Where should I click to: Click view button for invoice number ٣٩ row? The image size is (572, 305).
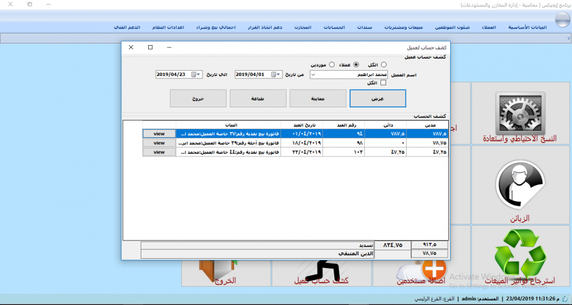point(159,143)
